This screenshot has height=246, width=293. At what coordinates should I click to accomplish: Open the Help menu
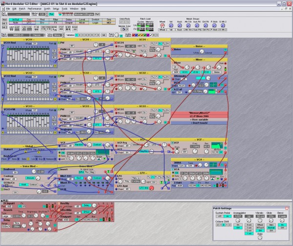point(84,9)
